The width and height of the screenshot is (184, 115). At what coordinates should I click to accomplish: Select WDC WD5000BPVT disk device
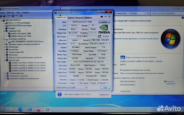27,42
